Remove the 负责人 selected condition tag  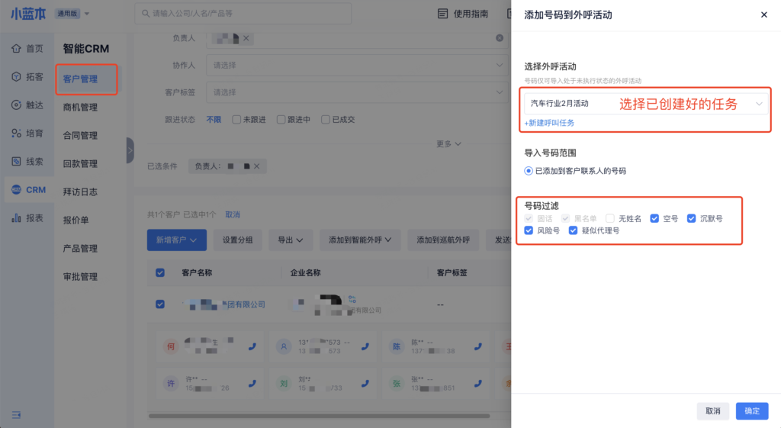[256, 166]
